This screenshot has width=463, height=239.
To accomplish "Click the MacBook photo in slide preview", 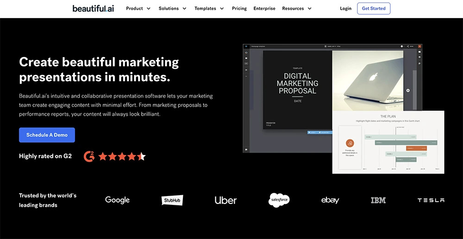I will coord(368,81).
